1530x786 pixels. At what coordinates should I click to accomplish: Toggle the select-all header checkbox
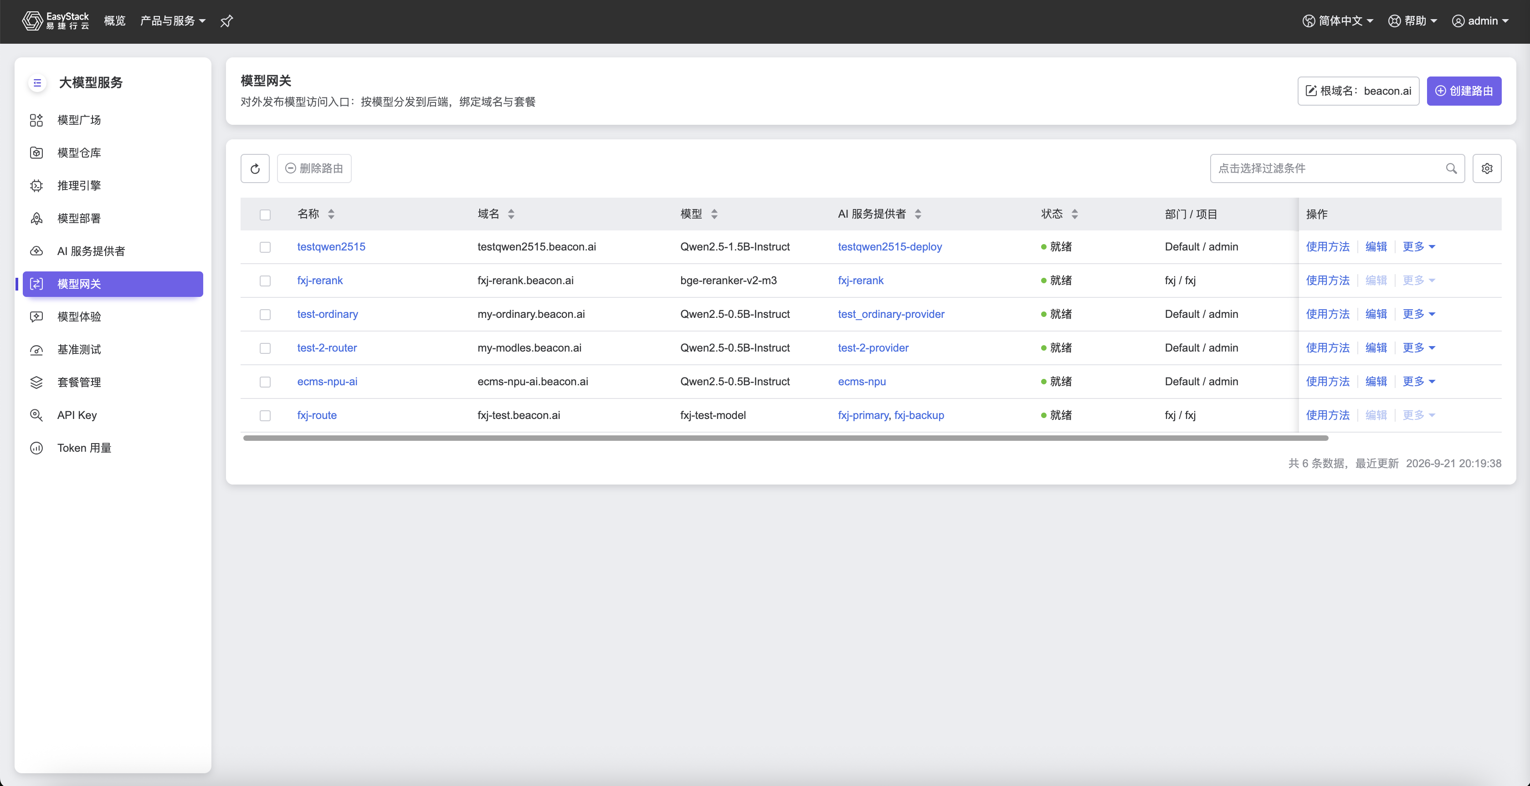(x=265, y=214)
